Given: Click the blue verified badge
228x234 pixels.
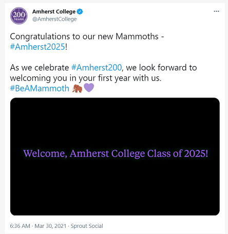Looking at the screenshot, I should coord(80,12).
